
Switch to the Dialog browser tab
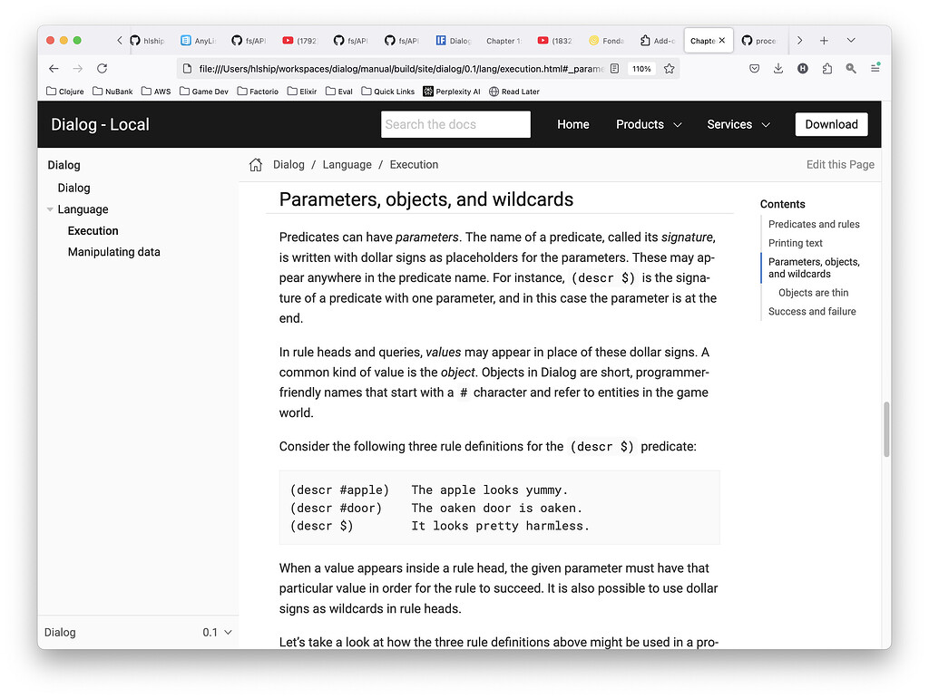(454, 40)
